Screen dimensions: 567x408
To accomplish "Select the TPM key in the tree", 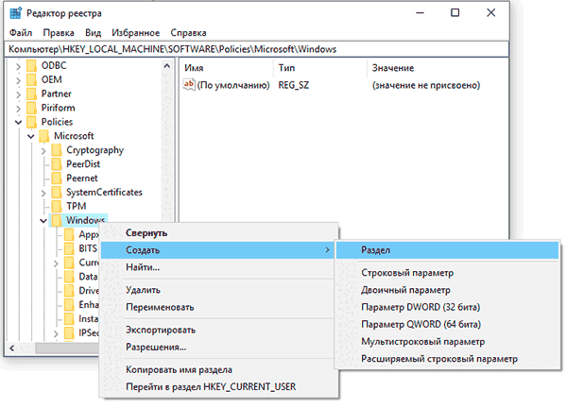I will tap(76, 206).
